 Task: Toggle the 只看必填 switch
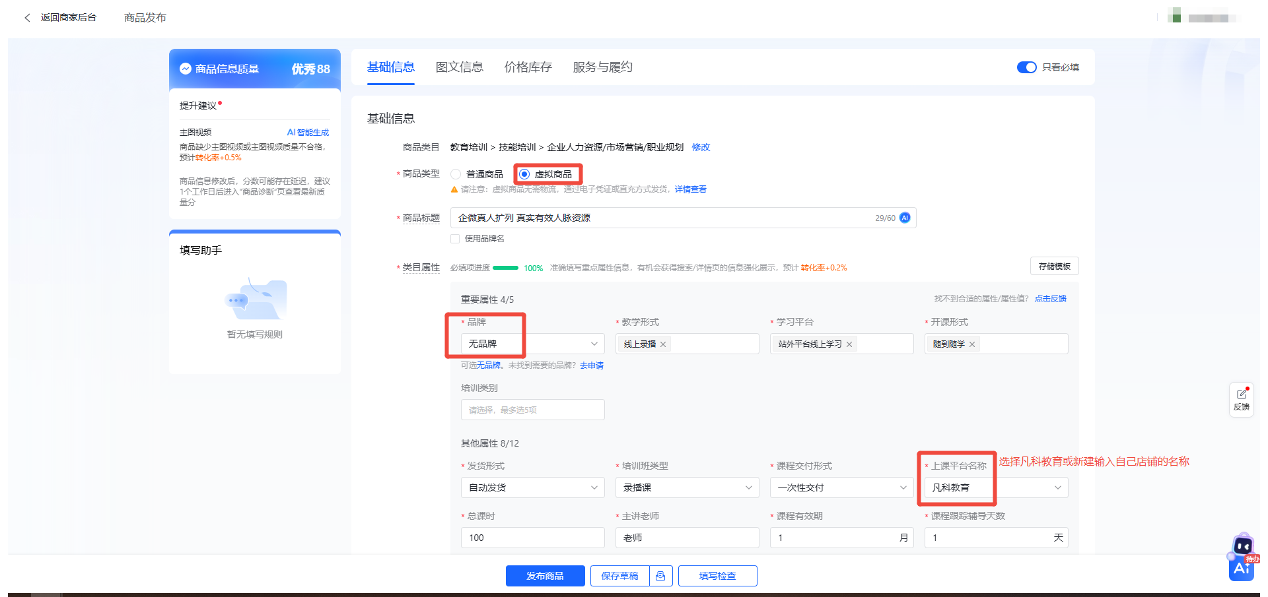(1026, 67)
